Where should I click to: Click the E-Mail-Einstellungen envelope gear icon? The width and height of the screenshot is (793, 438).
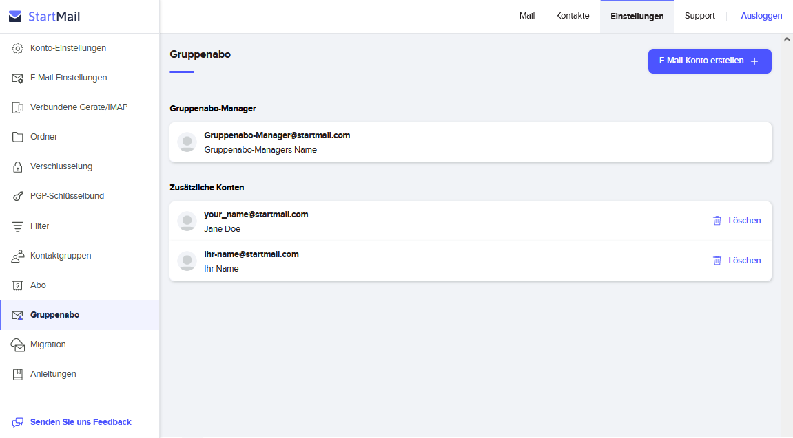pyautogui.click(x=18, y=78)
